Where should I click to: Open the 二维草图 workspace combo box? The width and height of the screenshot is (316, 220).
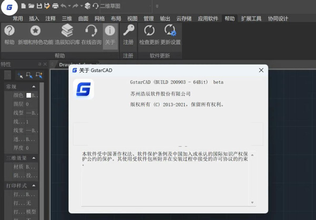(126, 6)
